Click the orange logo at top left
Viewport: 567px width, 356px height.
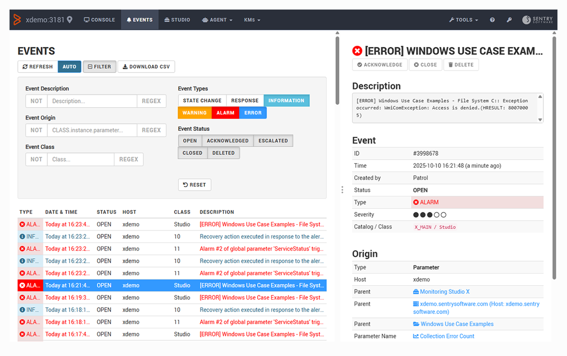(x=17, y=19)
